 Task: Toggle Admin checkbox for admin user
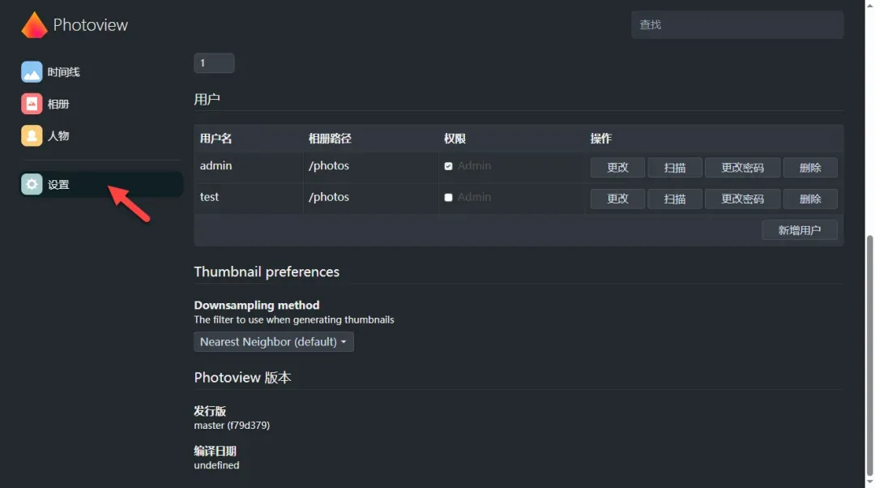(x=449, y=166)
